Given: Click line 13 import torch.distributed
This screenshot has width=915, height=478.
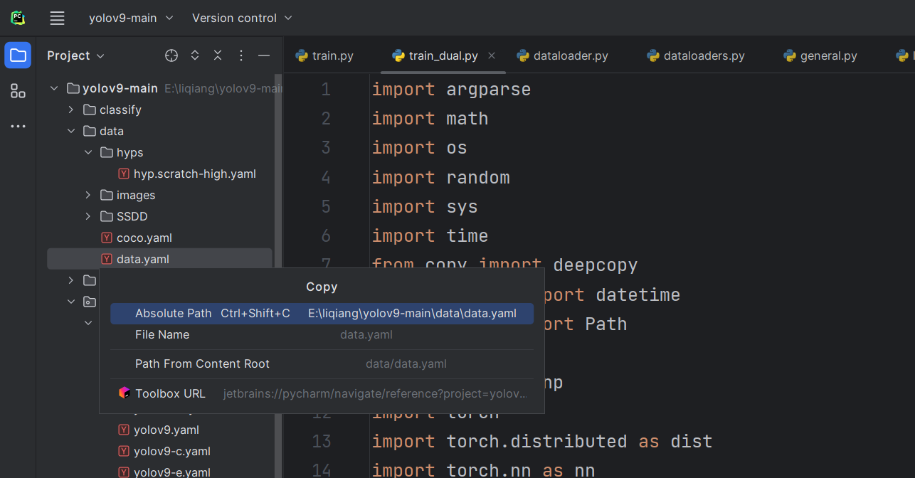Looking at the screenshot, I should coord(541,442).
